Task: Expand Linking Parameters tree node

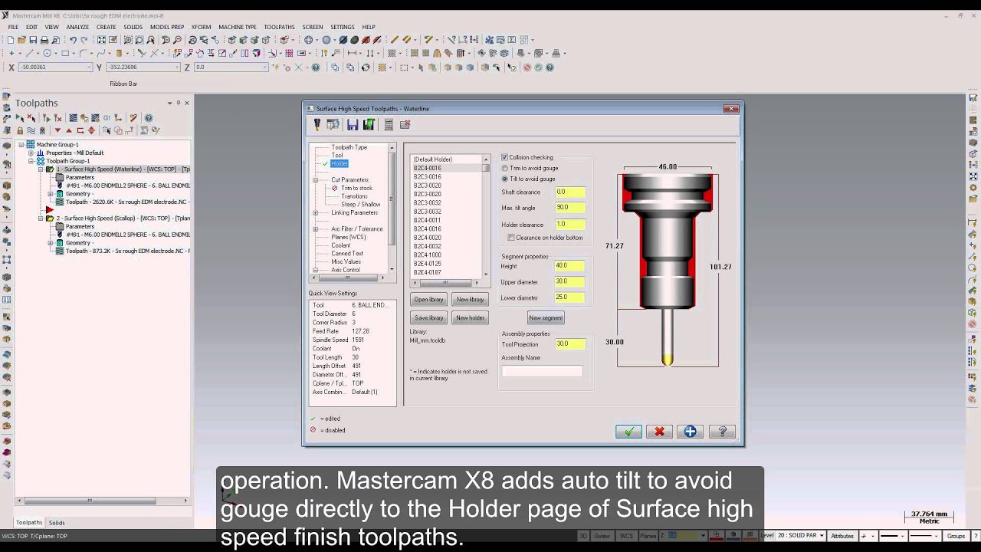Action: [315, 213]
